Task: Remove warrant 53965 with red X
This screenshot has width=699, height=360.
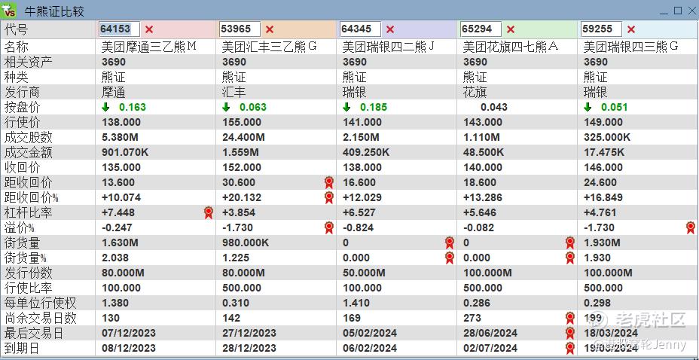Action: point(269,30)
